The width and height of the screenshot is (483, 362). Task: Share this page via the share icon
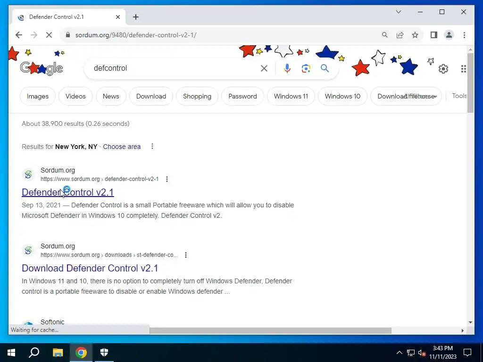400,35
